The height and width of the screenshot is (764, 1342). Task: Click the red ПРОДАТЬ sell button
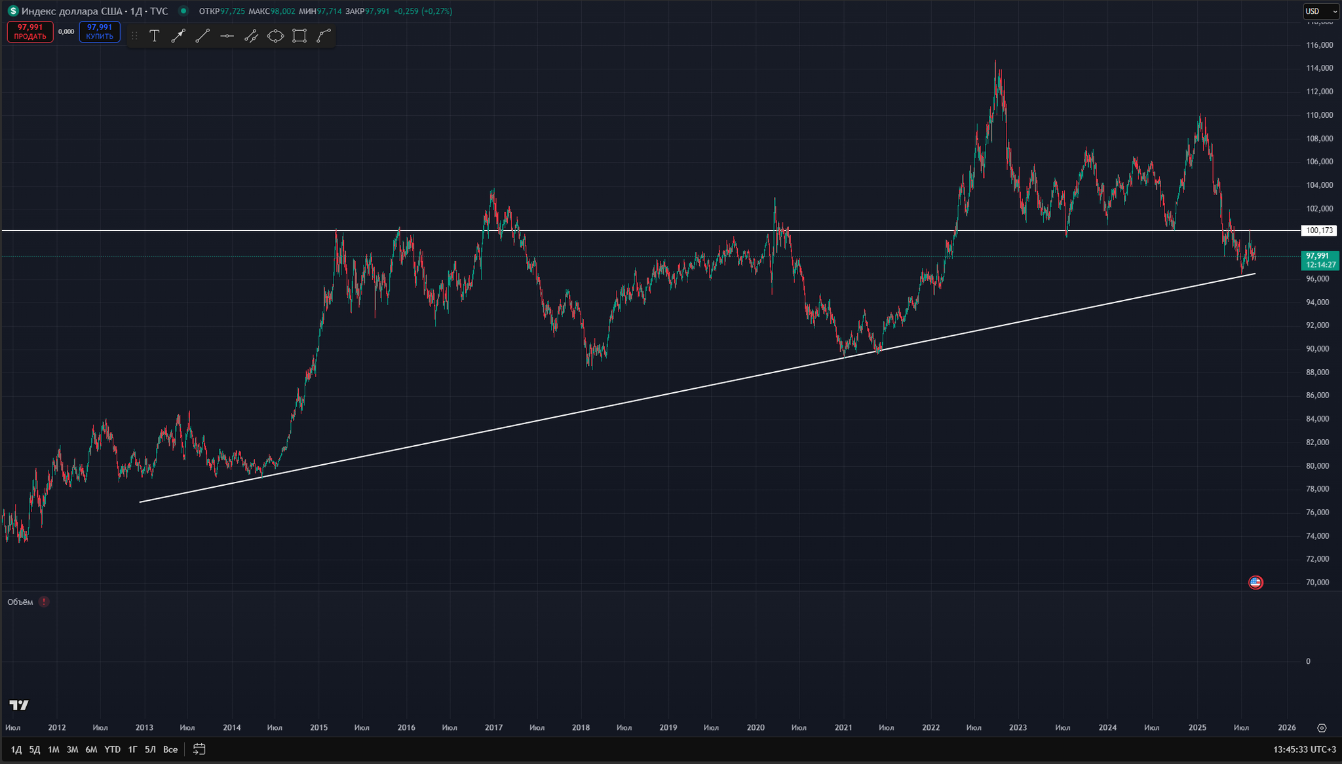(30, 31)
